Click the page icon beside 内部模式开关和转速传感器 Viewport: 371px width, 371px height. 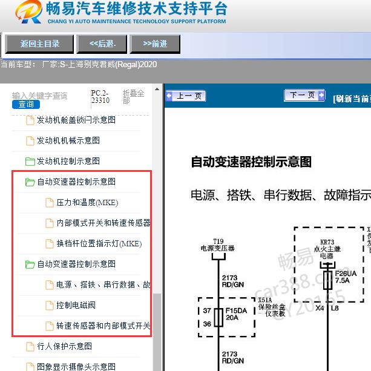[x=50, y=223]
